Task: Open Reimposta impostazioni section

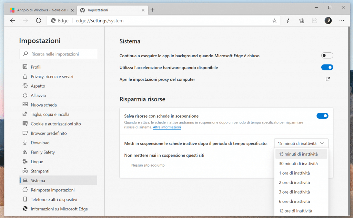Action: pos(53,190)
